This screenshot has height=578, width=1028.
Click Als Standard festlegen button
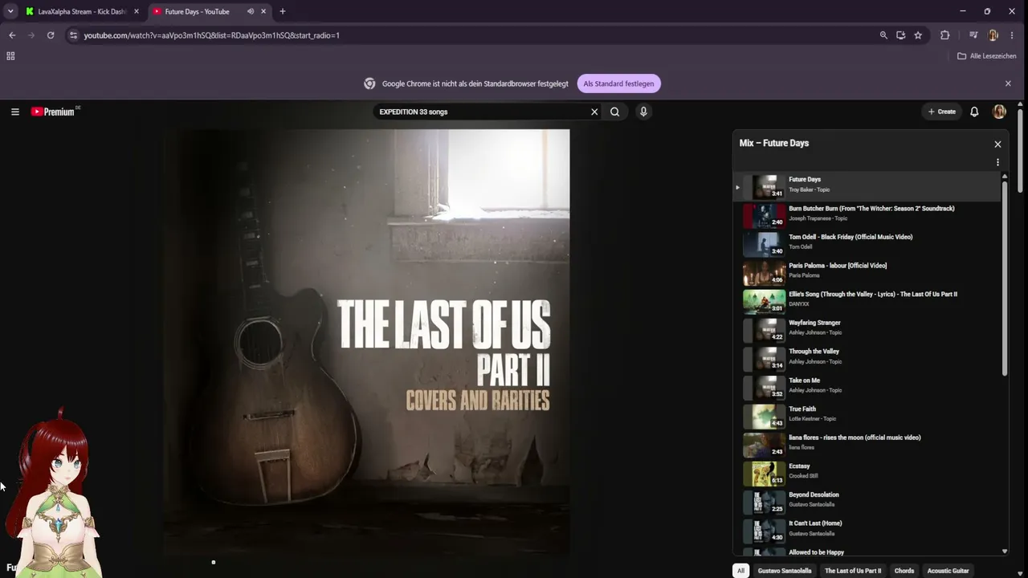[618, 83]
